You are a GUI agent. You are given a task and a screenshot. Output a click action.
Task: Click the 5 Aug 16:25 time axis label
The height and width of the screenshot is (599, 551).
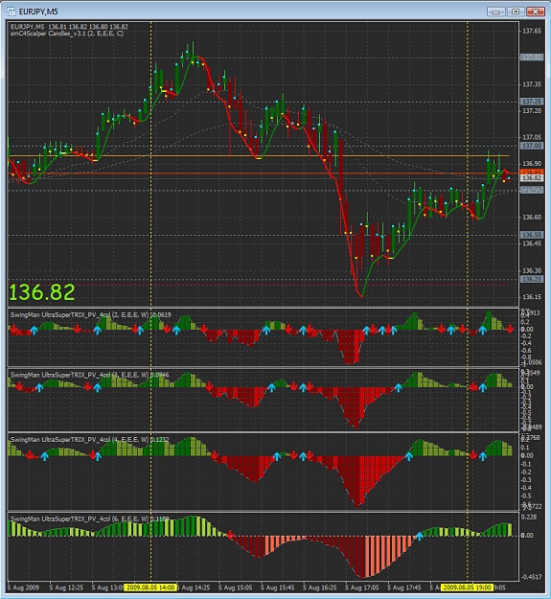320,587
